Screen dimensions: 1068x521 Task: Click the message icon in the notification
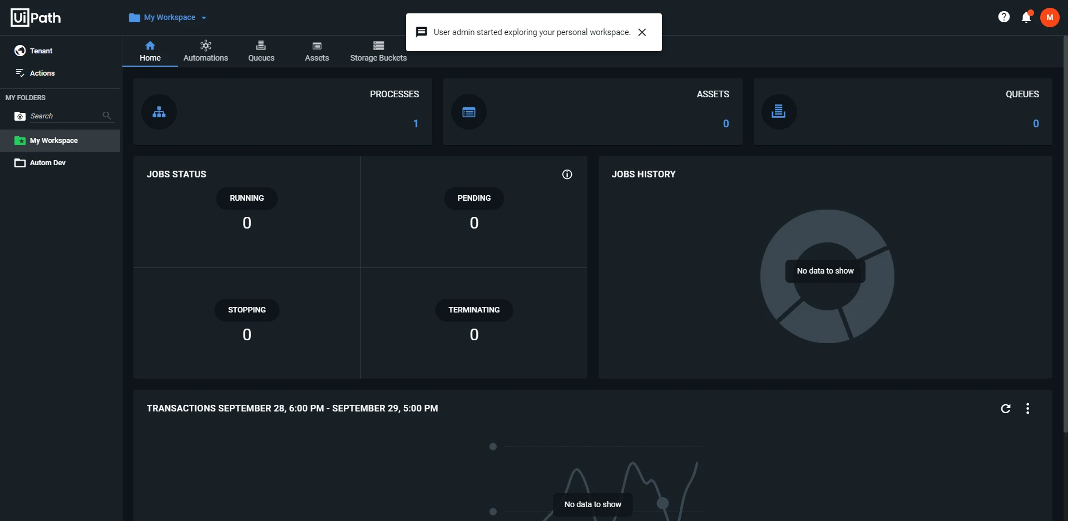(x=422, y=32)
